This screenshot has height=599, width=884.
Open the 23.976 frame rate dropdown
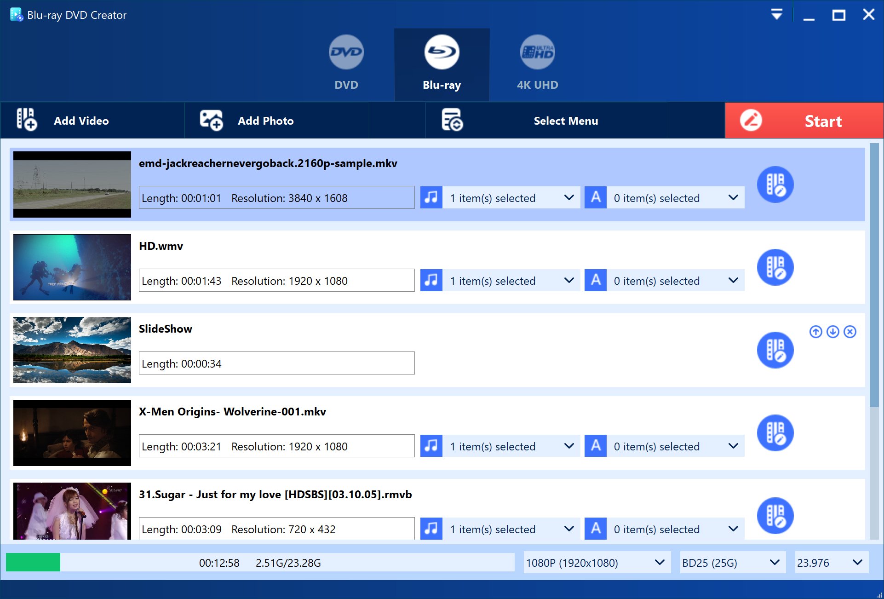click(x=832, y=562)
